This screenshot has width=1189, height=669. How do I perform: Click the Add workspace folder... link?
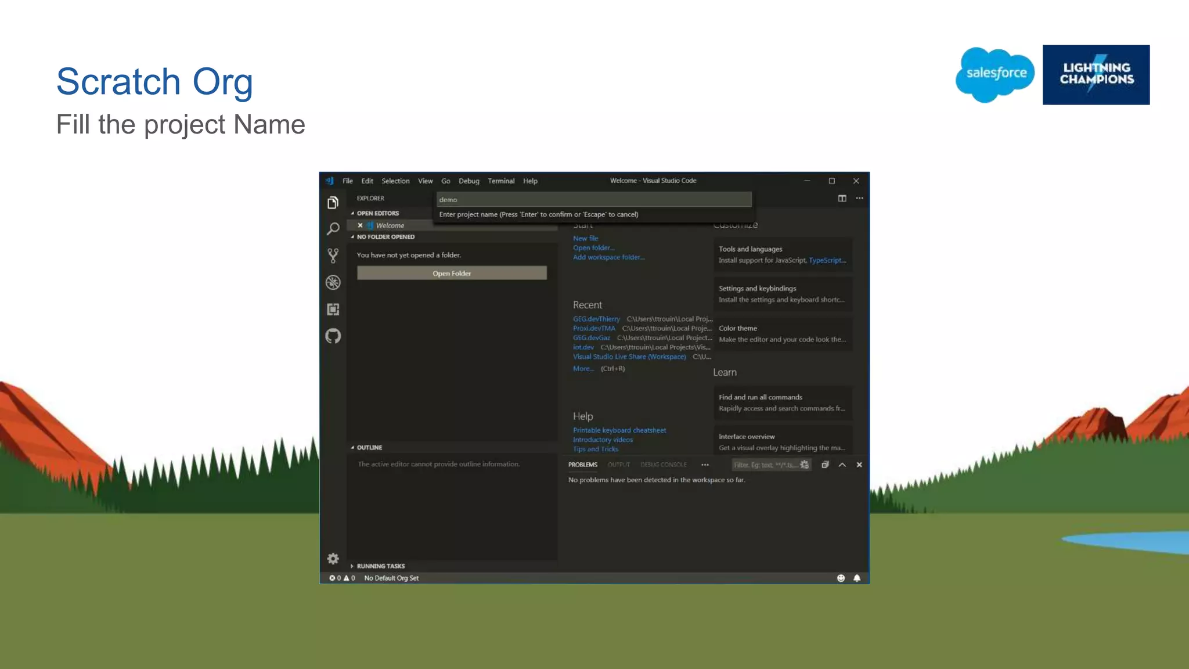[608, 257]
